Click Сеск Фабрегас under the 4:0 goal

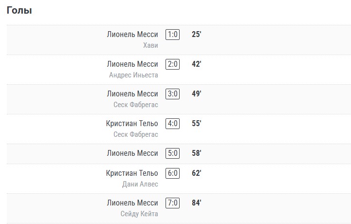[136, 134]
